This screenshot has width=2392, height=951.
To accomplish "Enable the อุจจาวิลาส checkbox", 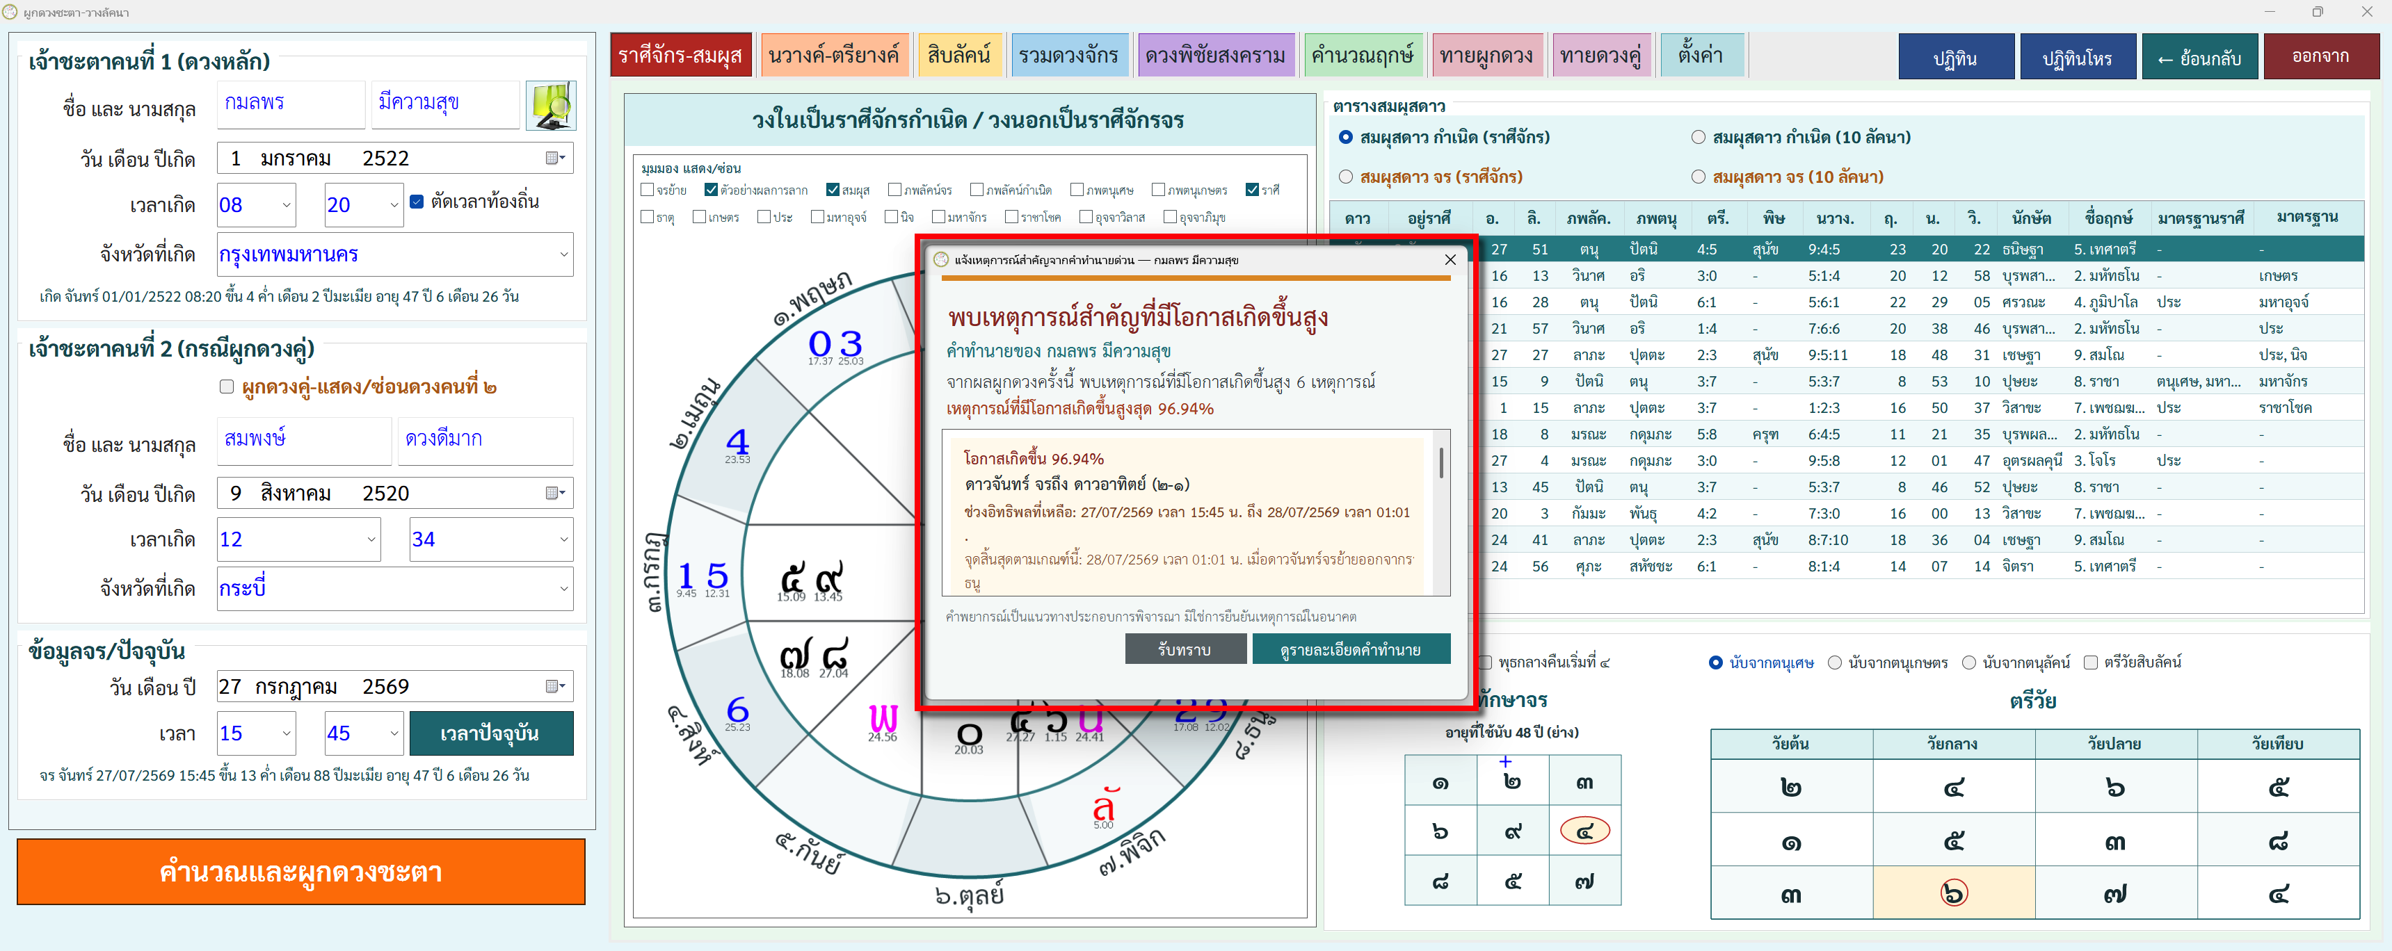I will pos(1086,217).
